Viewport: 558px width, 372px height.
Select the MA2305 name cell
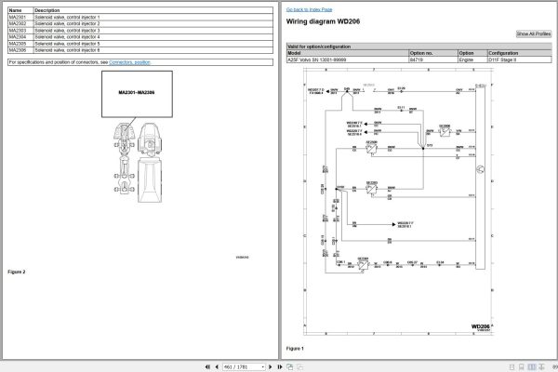coord(20,44)
